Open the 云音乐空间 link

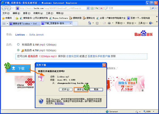pos(72,56)
